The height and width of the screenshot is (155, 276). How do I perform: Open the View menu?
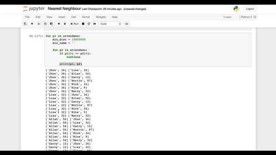49,17
